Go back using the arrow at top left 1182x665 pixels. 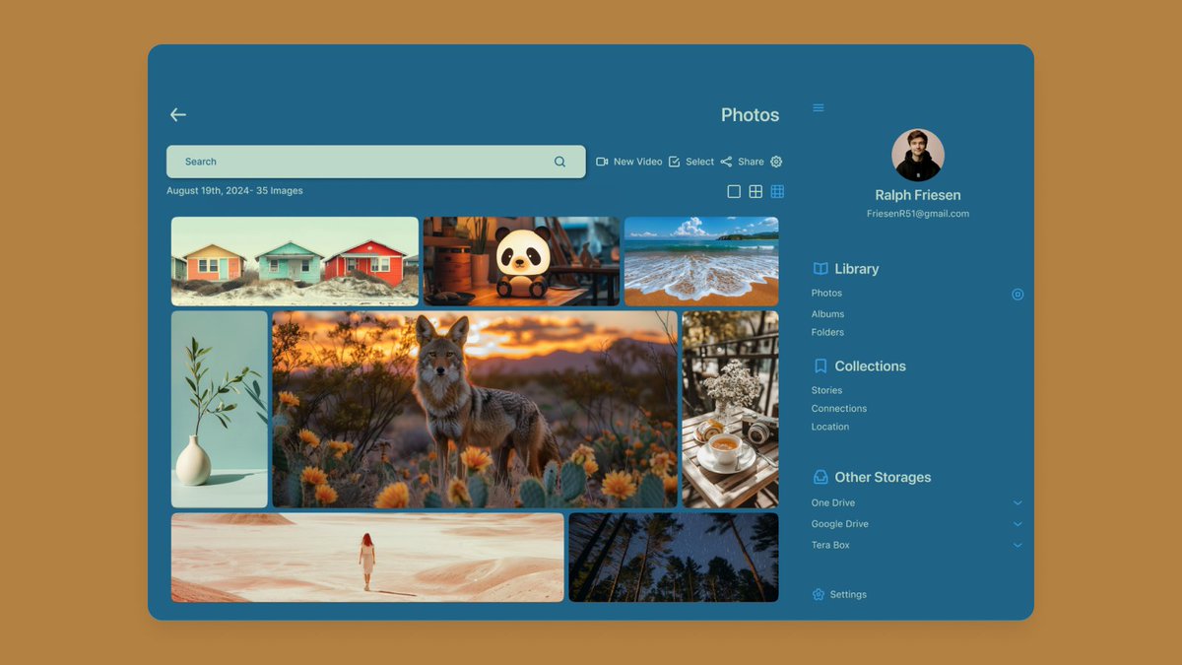[177, 114]
